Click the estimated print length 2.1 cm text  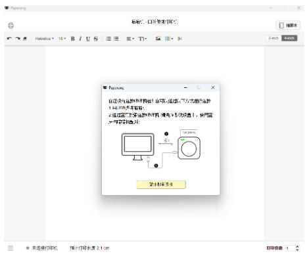89,248
